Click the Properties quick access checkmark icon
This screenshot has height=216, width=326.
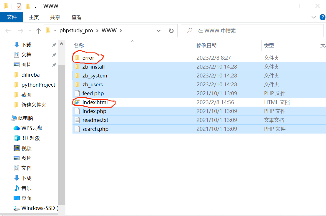point(19,6)
